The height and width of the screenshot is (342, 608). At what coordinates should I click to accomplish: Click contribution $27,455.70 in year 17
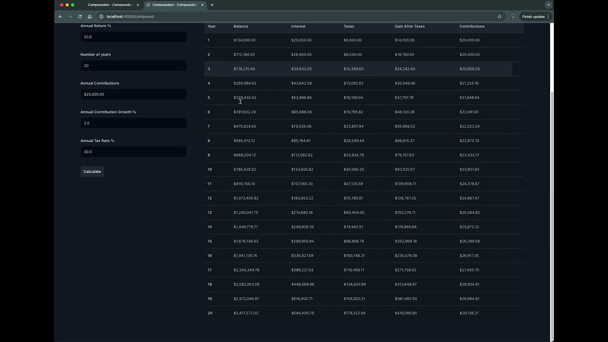pyautogui.click(x=469, y=270)
